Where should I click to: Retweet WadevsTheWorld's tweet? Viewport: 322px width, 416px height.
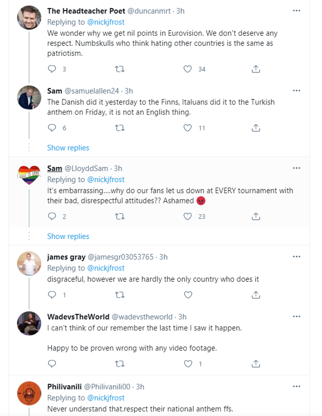pos(120,364)
